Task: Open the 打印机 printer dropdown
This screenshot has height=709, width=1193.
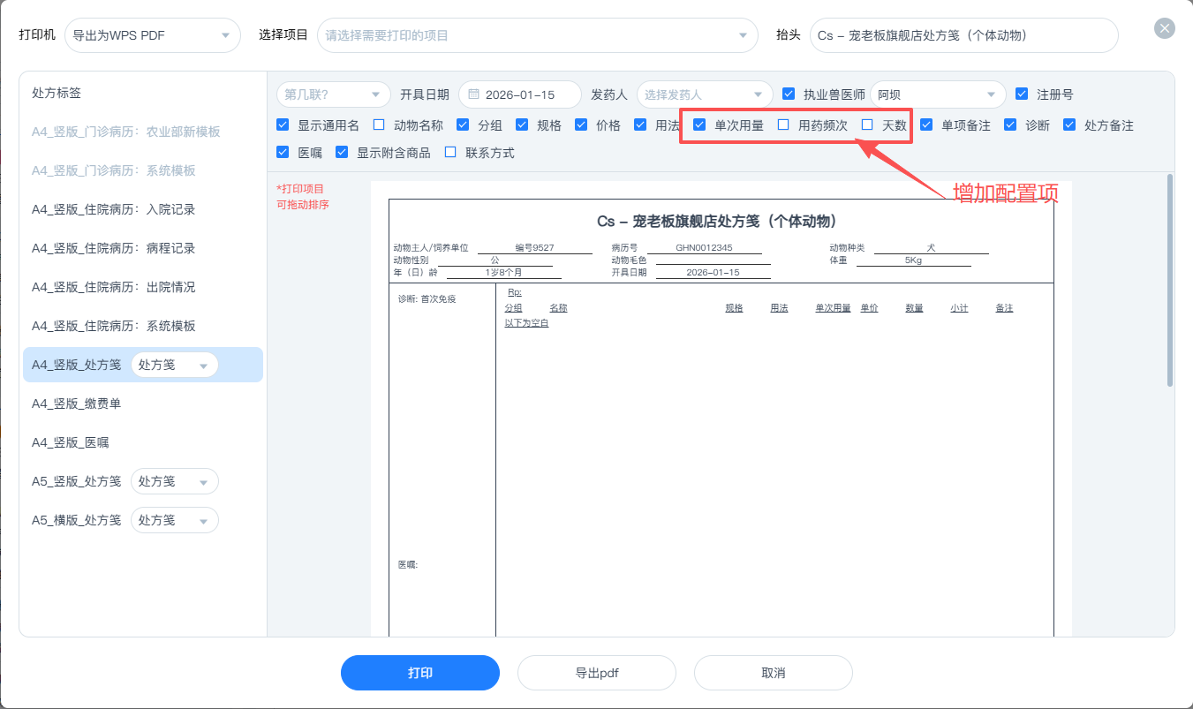Action: click(152, 35)
